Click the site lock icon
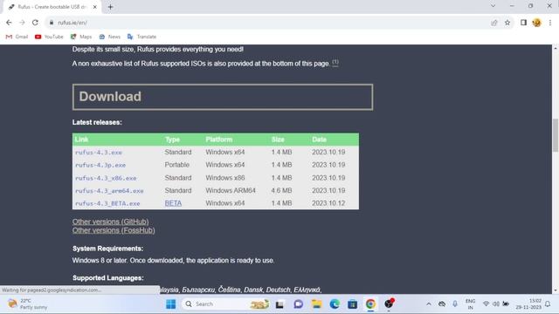Screen dimensions: 559x314 [x=52, y=23]
